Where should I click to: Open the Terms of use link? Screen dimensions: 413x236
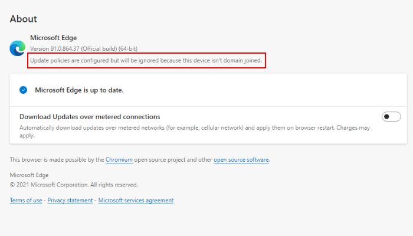coord(26,201)
